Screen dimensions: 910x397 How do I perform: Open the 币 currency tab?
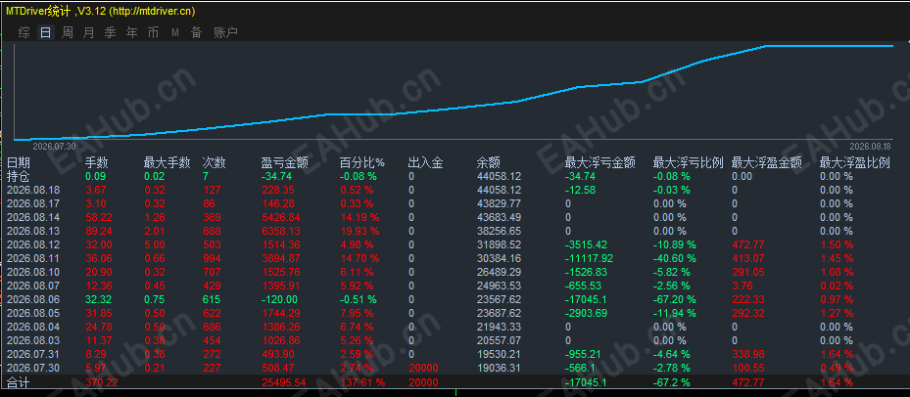pyautogui.click(x=153, y=32)
